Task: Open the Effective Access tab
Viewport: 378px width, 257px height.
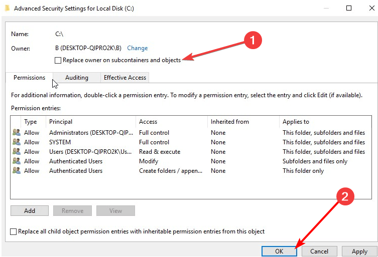Action: coord(125,78)
